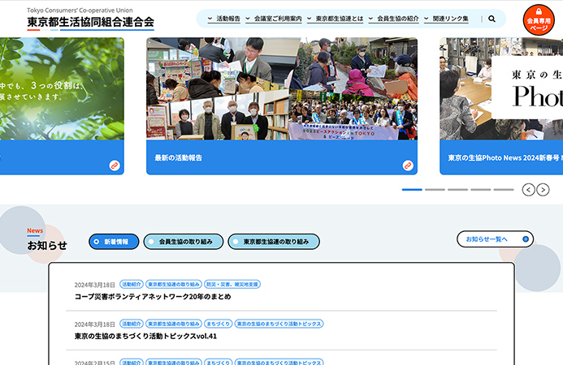Go to previous slide arrow
Viewport: 563px width, 365px height.
point(528,189)
